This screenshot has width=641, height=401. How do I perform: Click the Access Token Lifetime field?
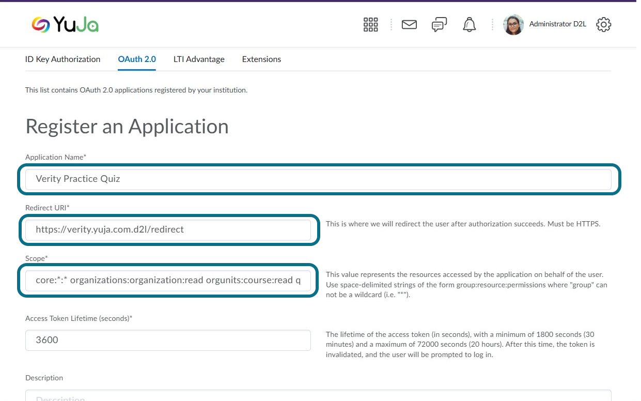pyautogui.click(x=168, y=340)
